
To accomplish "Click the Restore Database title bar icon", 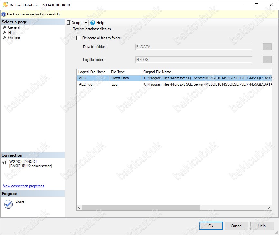I will tap(5, 5).
